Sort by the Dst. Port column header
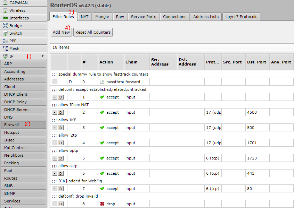This screenshot has height=208, width=294. (256, 62)
